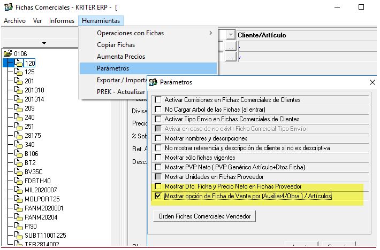Open the combo box left of Cliente/Artículo
Screen dimensions: 380x250
pyautogui.click(x=231, y=35)
